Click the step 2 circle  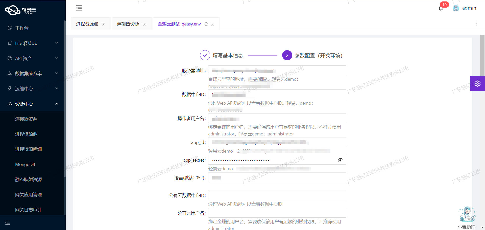click(x=287, y=55)
